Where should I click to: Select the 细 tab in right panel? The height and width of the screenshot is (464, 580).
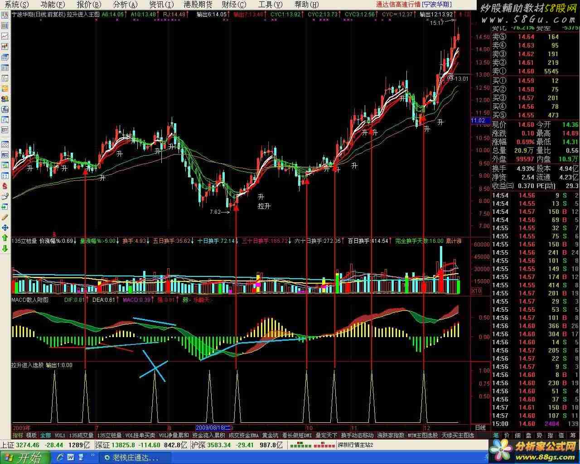click(x=517, y=435)
